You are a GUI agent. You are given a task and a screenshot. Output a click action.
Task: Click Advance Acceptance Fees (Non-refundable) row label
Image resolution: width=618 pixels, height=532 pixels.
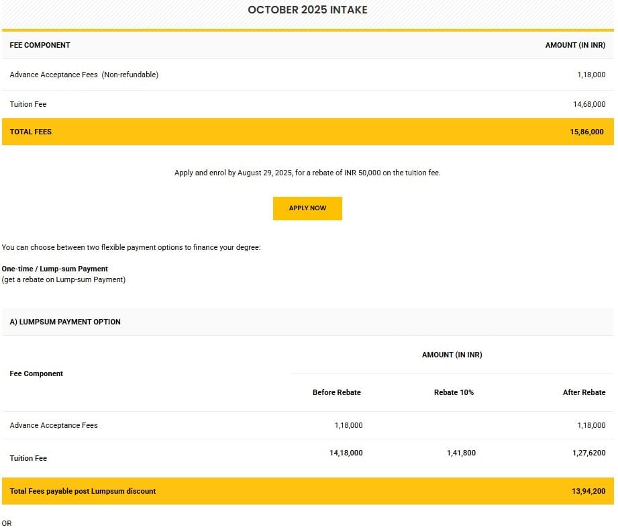click(x=84, y=75)
